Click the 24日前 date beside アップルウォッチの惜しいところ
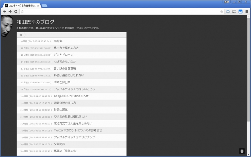Viewport: 251px width, 157px height. coord(36,89)
